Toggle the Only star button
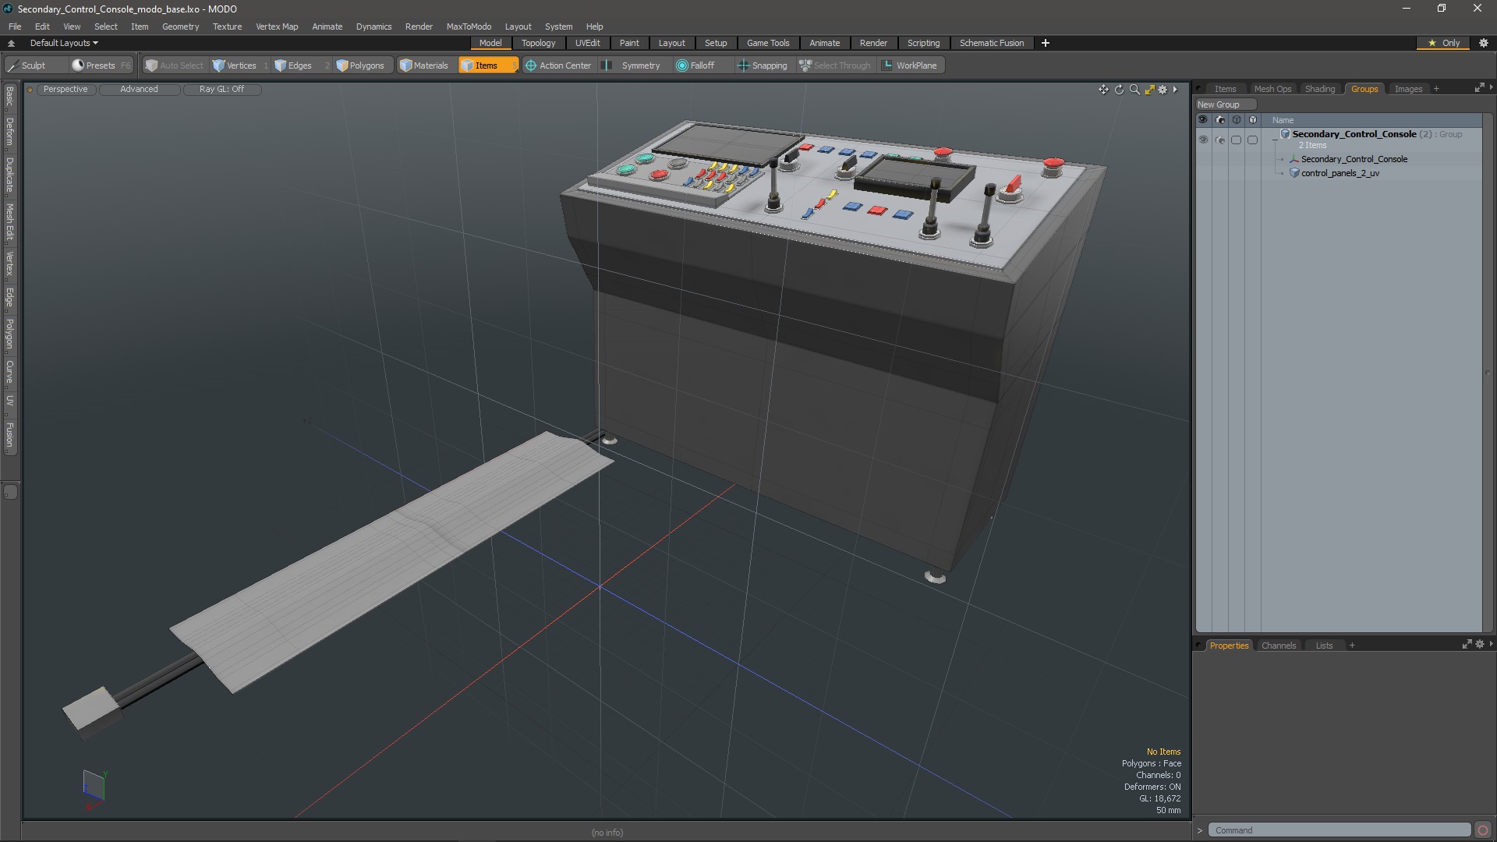 1443,43
